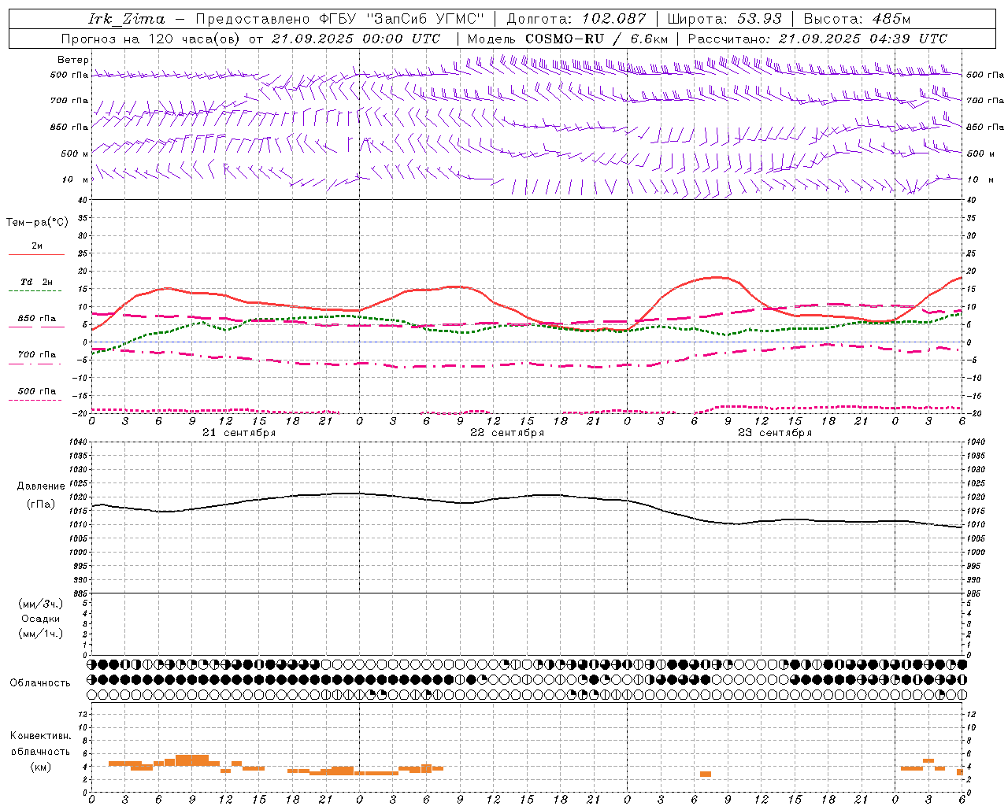Image resolution: width=1008 pixels, height=806 pixels.
Task: Click the pink short-dash sample under 500 гПа legend
Action: point(36,400)
